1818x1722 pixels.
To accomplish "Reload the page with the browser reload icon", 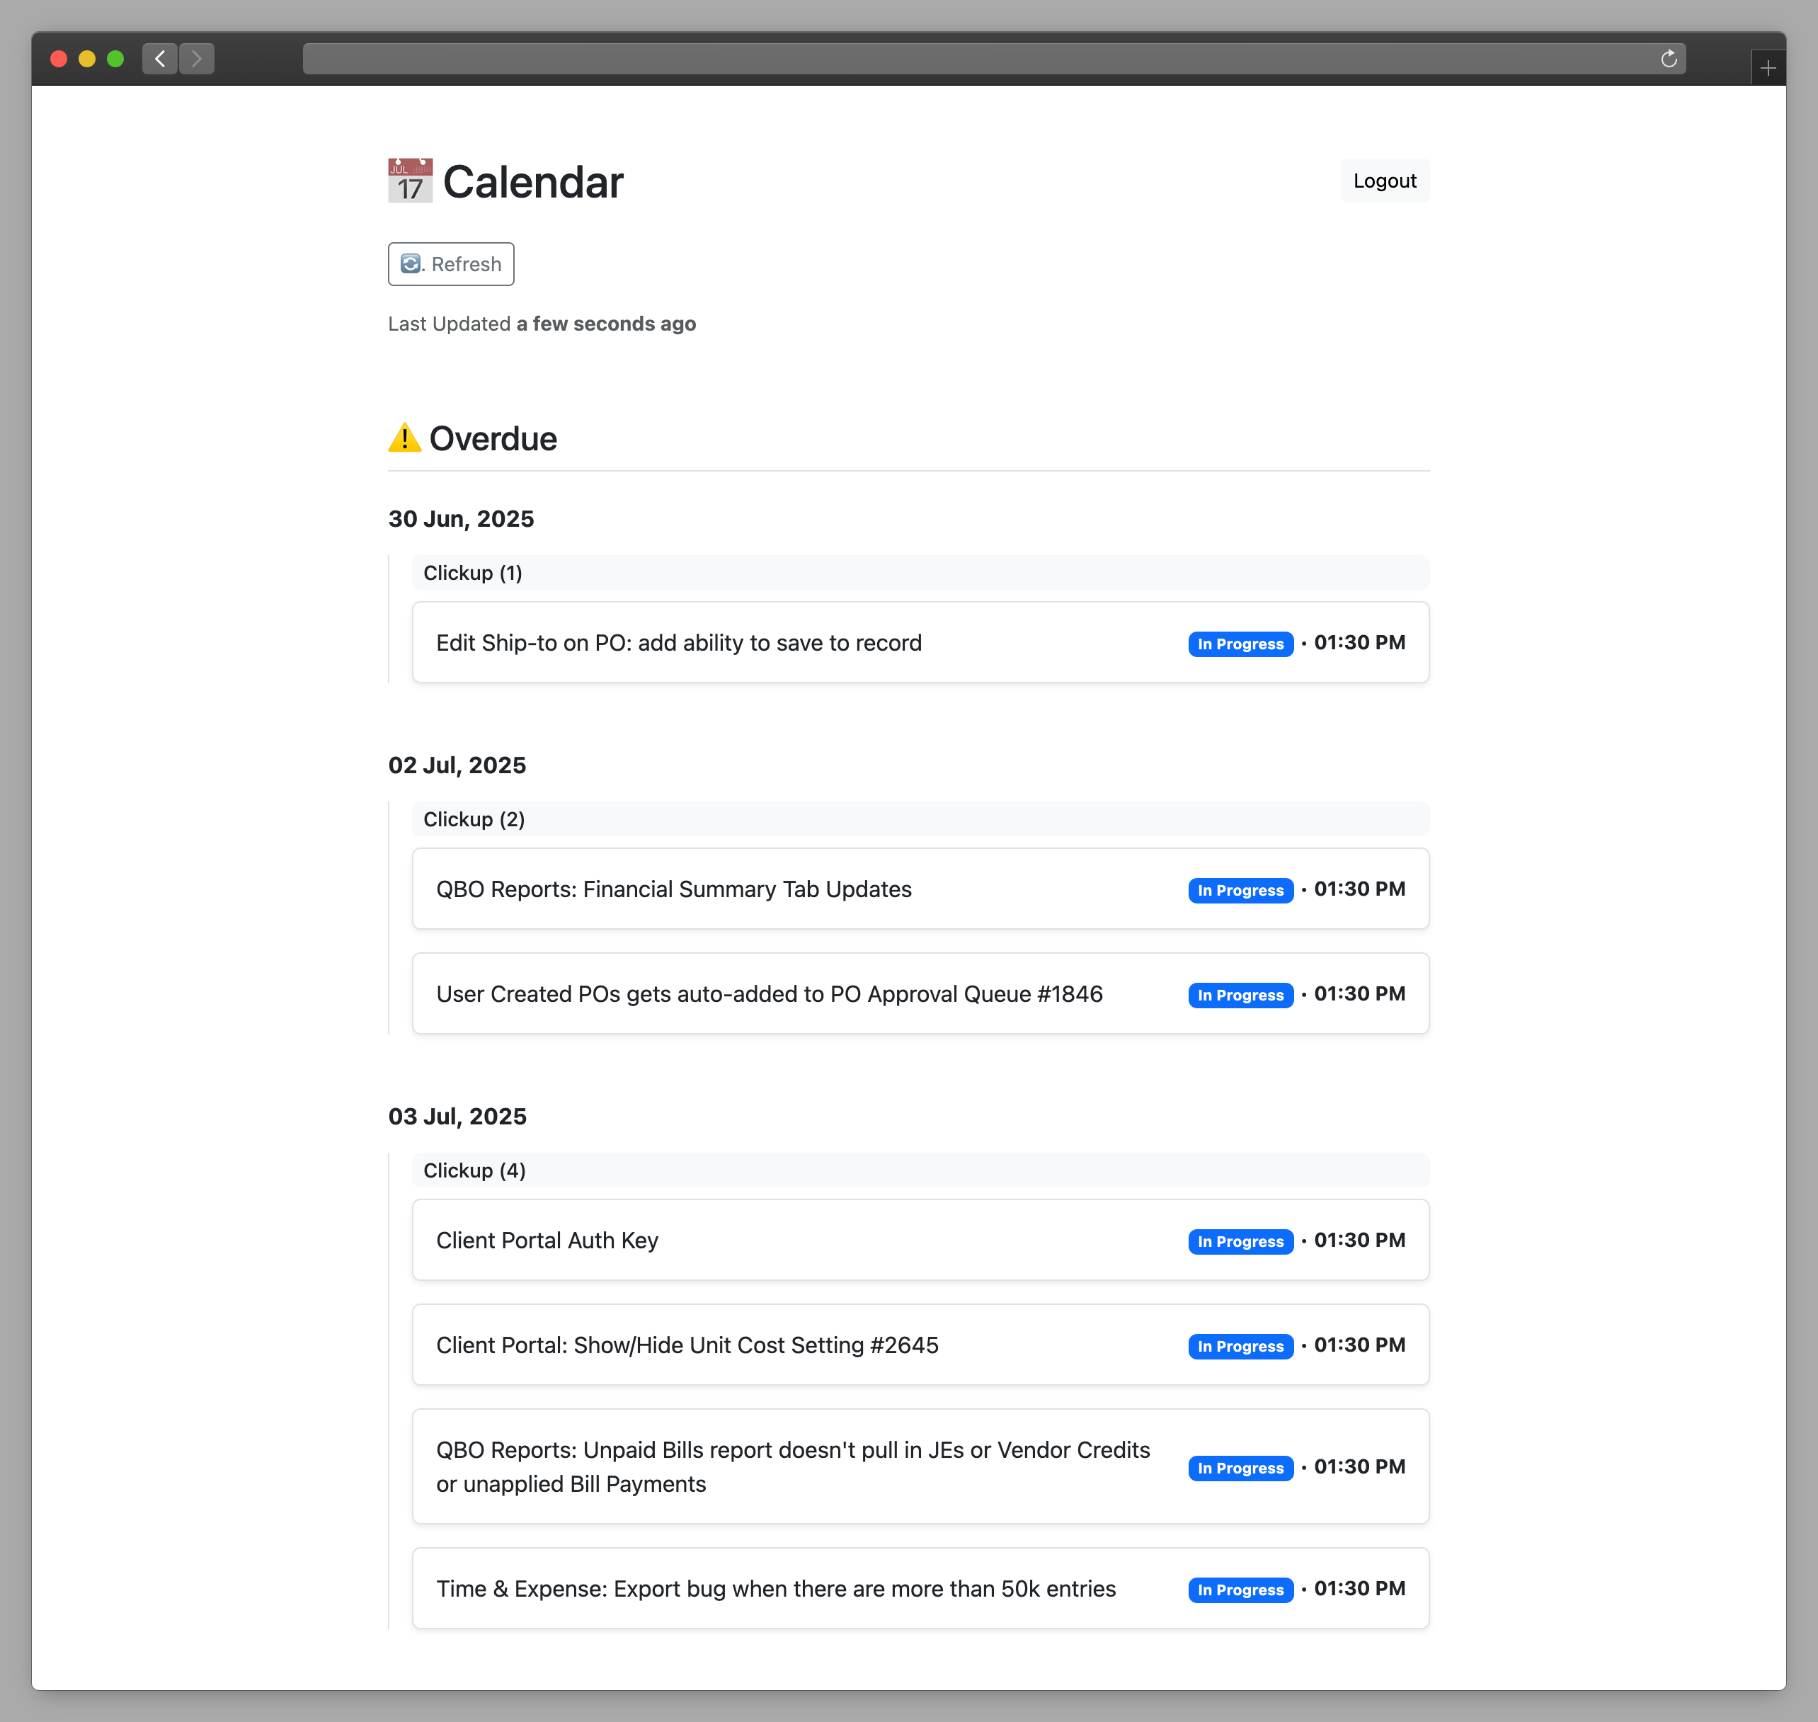I will tap(1669, 59).
